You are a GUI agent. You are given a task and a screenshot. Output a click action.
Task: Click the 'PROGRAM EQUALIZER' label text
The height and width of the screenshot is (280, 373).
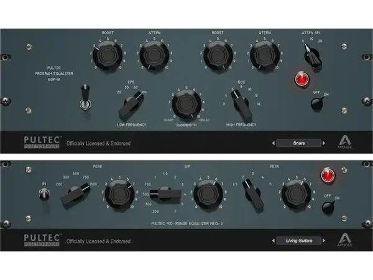54,73
